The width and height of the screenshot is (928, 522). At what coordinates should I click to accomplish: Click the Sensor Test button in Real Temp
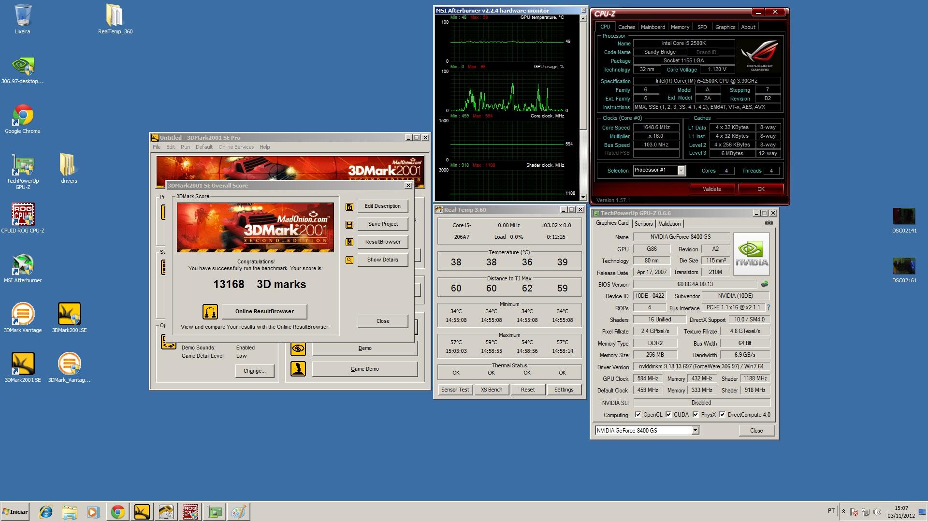tap(455, 390)
